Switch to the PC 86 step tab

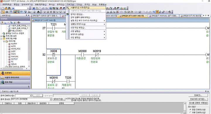191,16
